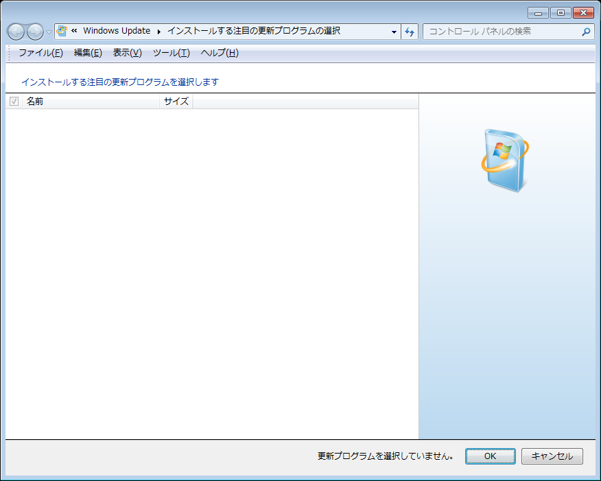This screenshot has width=601, height=481.
Task: Click the Forward navigation arrow button
Action: [35, 32]
